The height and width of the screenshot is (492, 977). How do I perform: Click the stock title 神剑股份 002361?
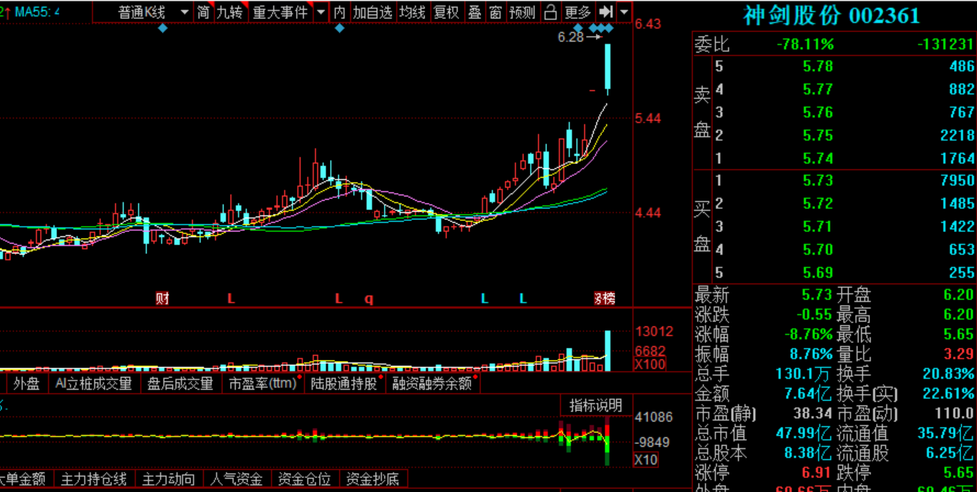(x=831, y=15)
